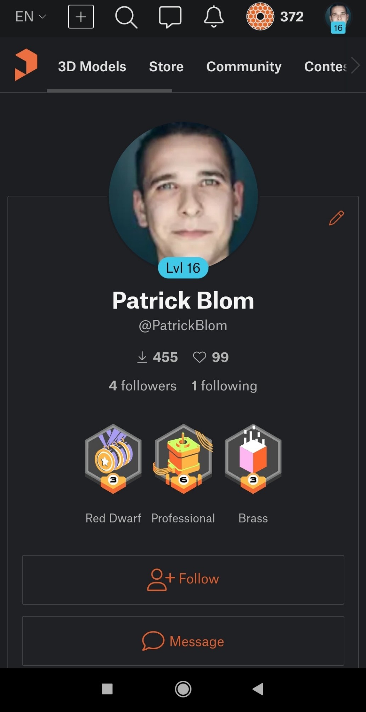Screen dimensions: 366x712
Task: Tap the Professional badge
Action: [183, 474]
